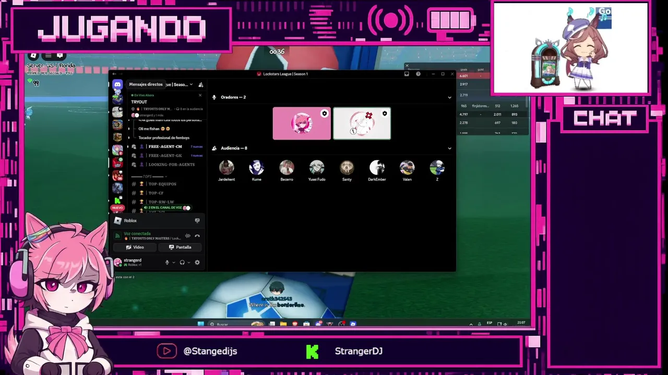The width and height of the screenshot is (668, 375).
Task: Open the inbox icon in Discord title bar
Action: tap(407, 74)
